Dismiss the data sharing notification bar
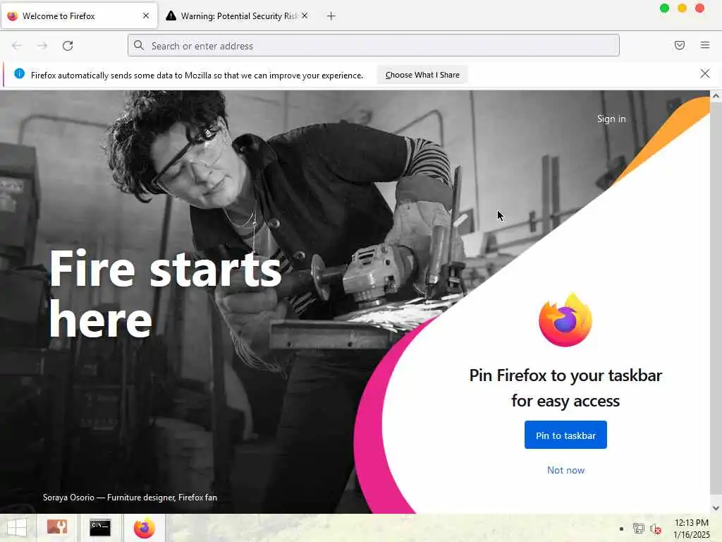The image size is (722, 542). coord(704,73)
